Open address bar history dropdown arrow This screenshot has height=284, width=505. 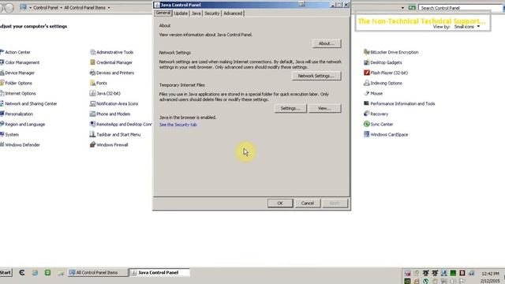click(x=402, y=8)
